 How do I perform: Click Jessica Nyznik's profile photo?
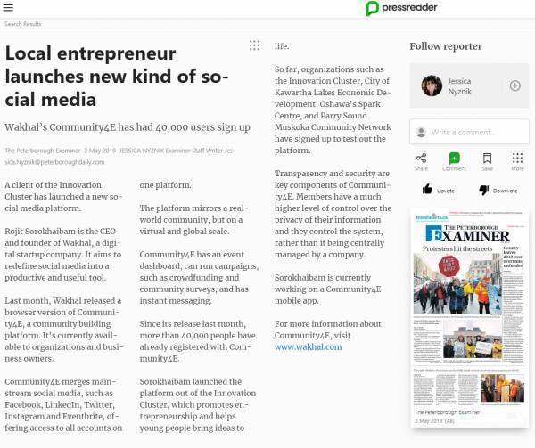[432, 86]
